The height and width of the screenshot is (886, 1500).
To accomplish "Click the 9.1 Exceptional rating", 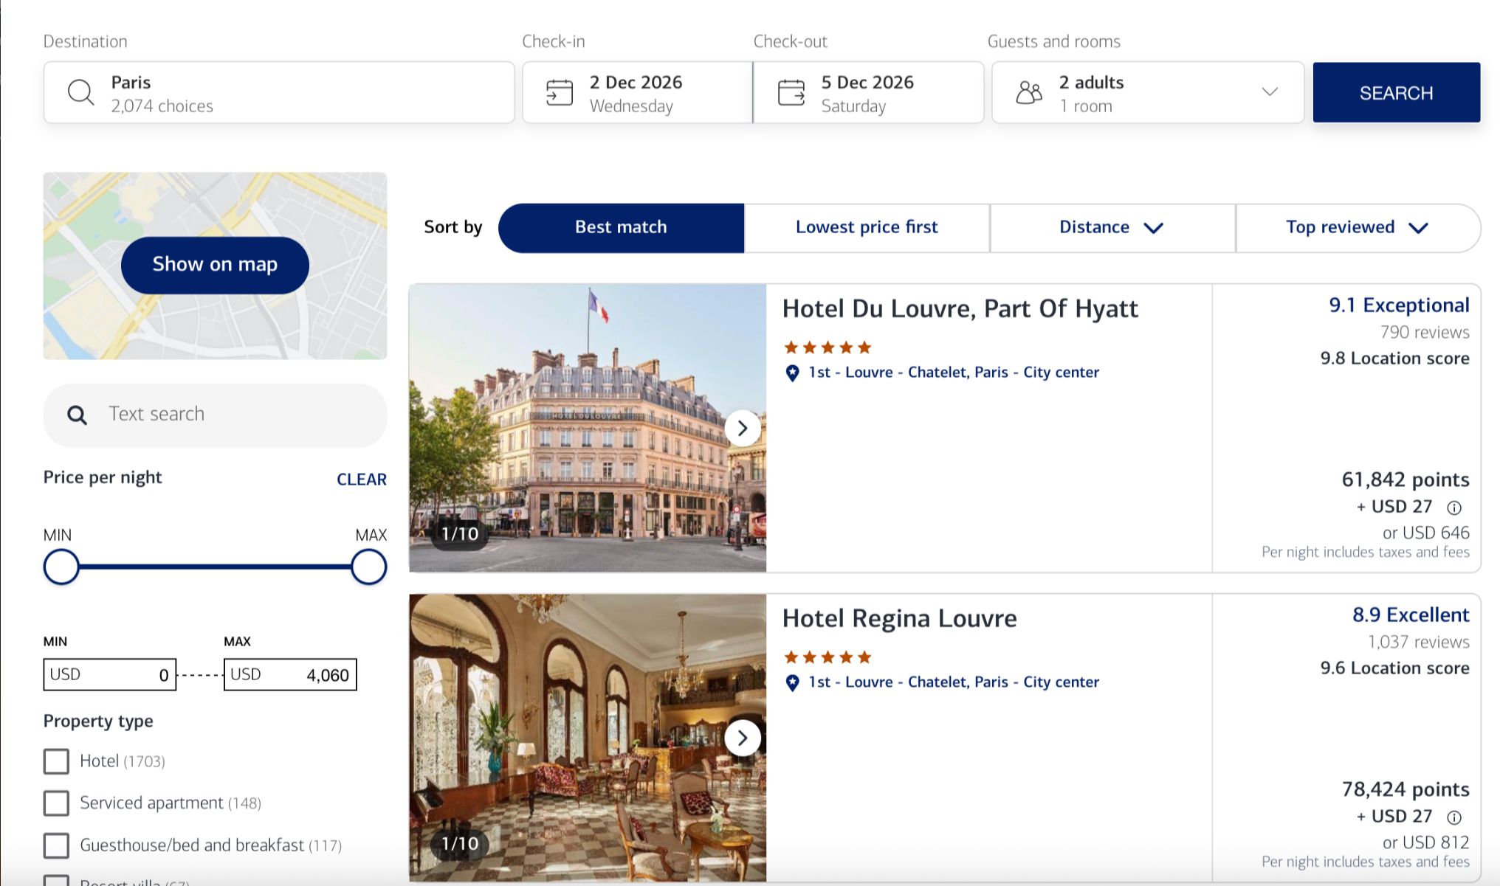I will click(x=1399, y=305).
